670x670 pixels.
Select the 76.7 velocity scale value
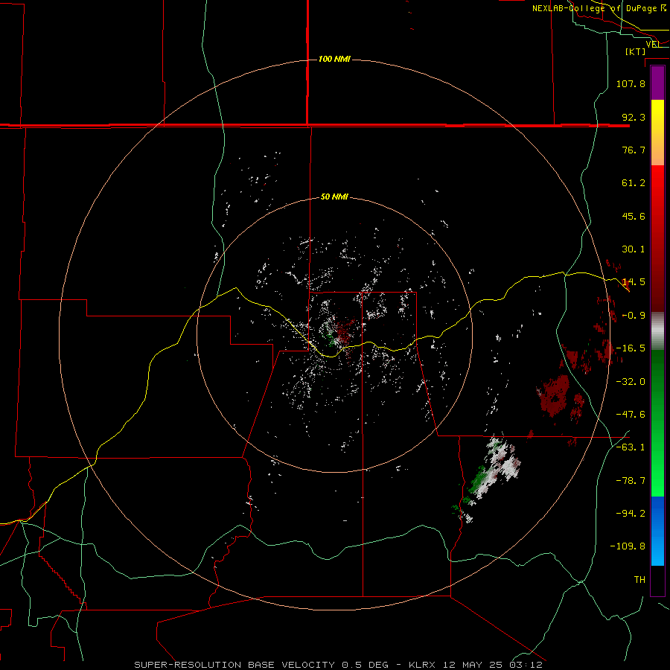634,150
